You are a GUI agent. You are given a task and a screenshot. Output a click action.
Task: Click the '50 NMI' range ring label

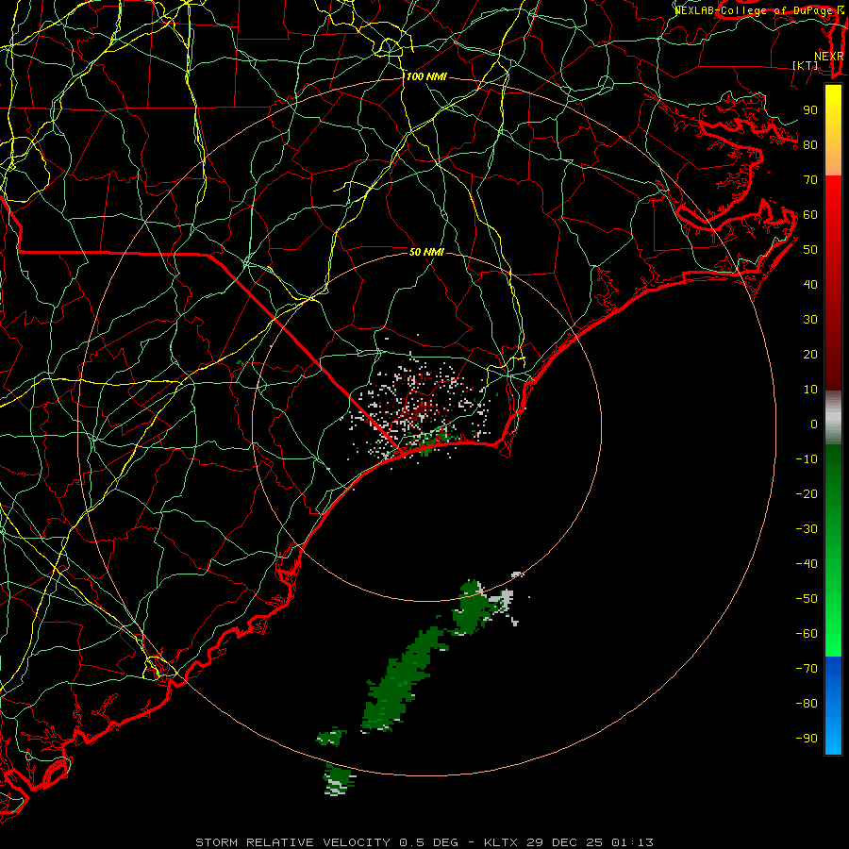[426, 252]
